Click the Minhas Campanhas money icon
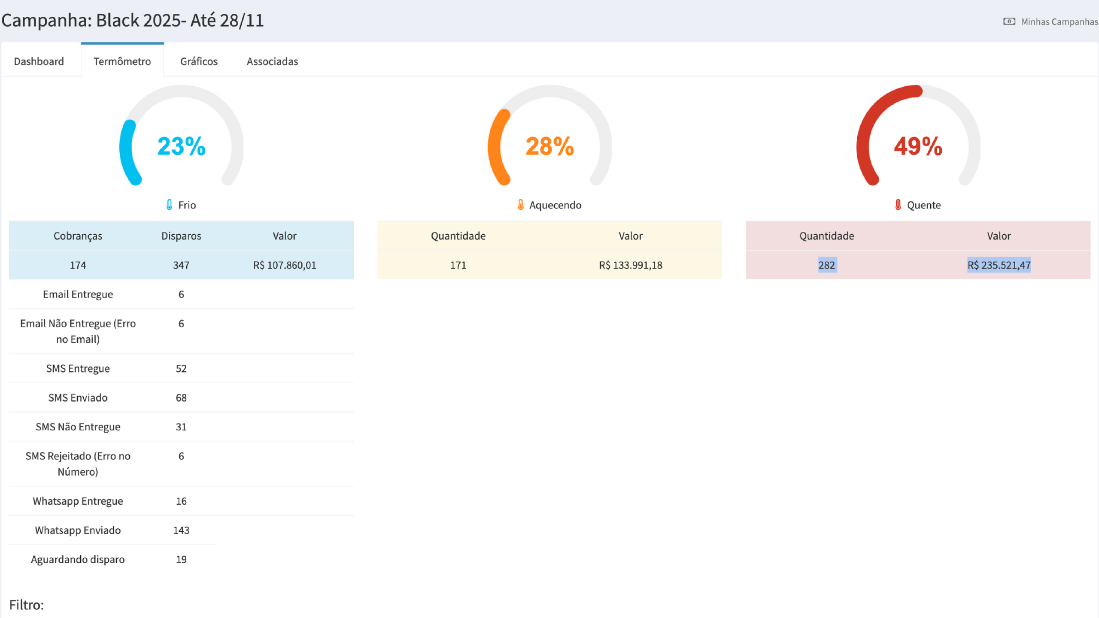This screenshot has width=1099, height=618. pos(1009,21)
